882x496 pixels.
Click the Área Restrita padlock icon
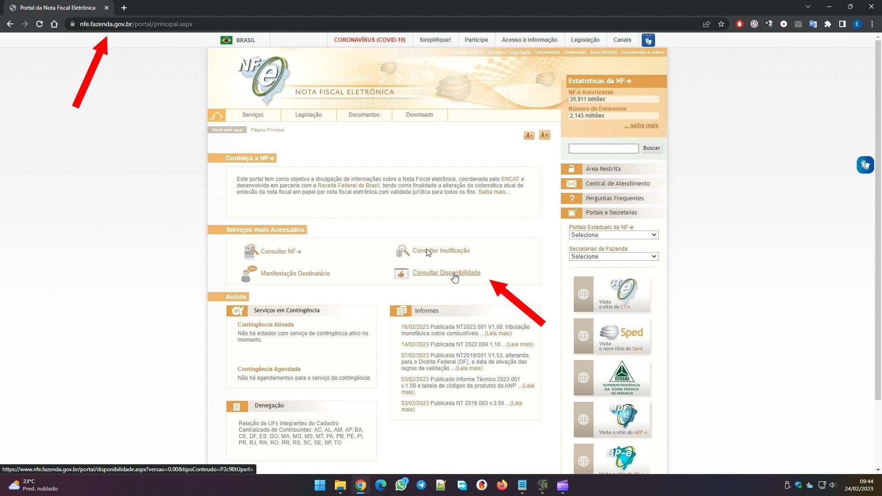click(571, 169)
